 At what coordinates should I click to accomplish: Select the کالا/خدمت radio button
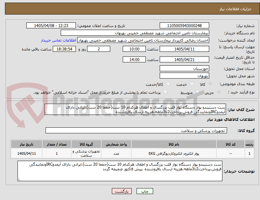[x=168, y=84]
